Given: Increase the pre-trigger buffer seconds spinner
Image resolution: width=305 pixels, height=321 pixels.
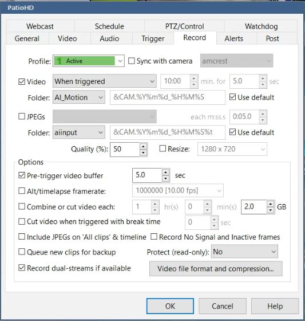Looking at the screenshot, I should [165, 172].
